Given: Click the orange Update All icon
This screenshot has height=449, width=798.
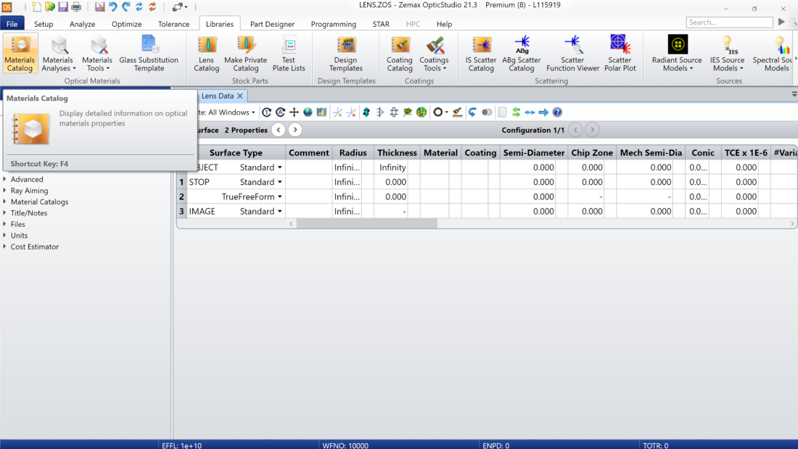Looking at the screenshot, I should click(x=152, y=7).
